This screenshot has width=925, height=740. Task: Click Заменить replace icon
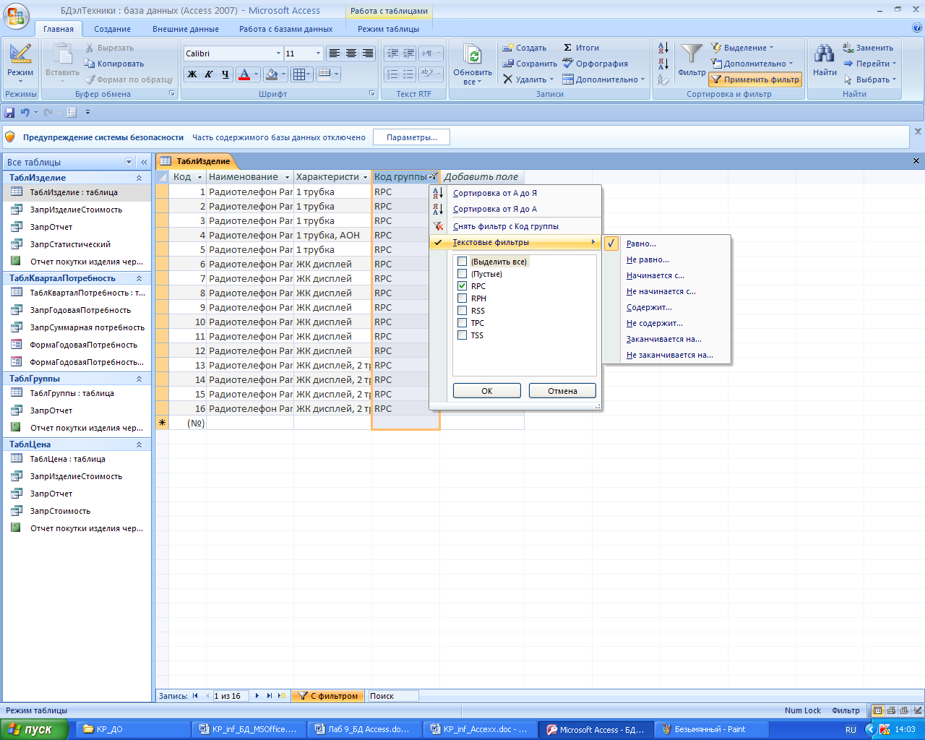click(x=848, y=48)
